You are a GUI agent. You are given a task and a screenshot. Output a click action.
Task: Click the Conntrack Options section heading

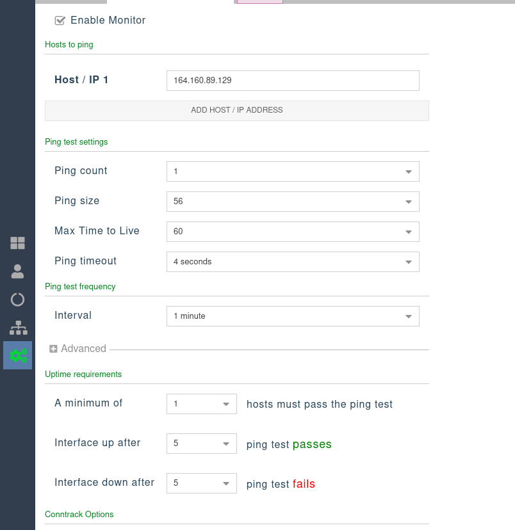79,514
